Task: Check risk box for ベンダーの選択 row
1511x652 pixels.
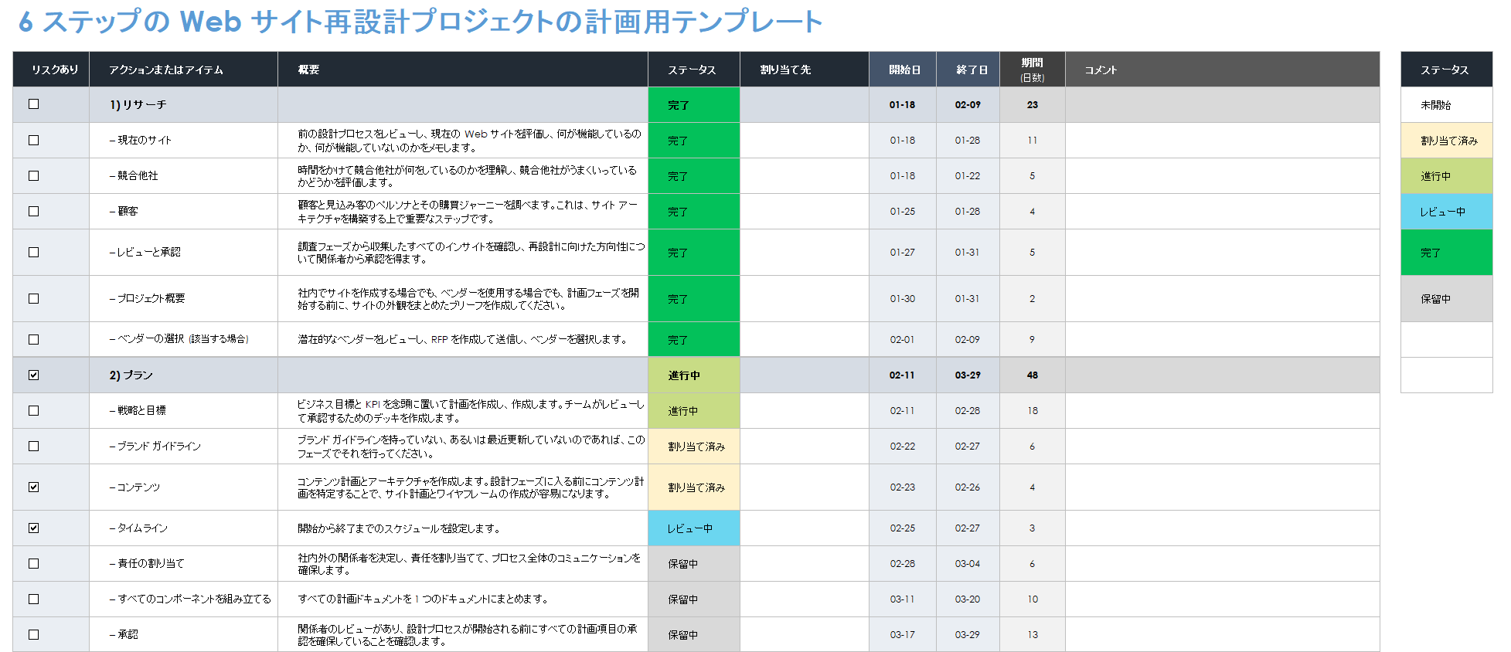Action: click(33, 340)
